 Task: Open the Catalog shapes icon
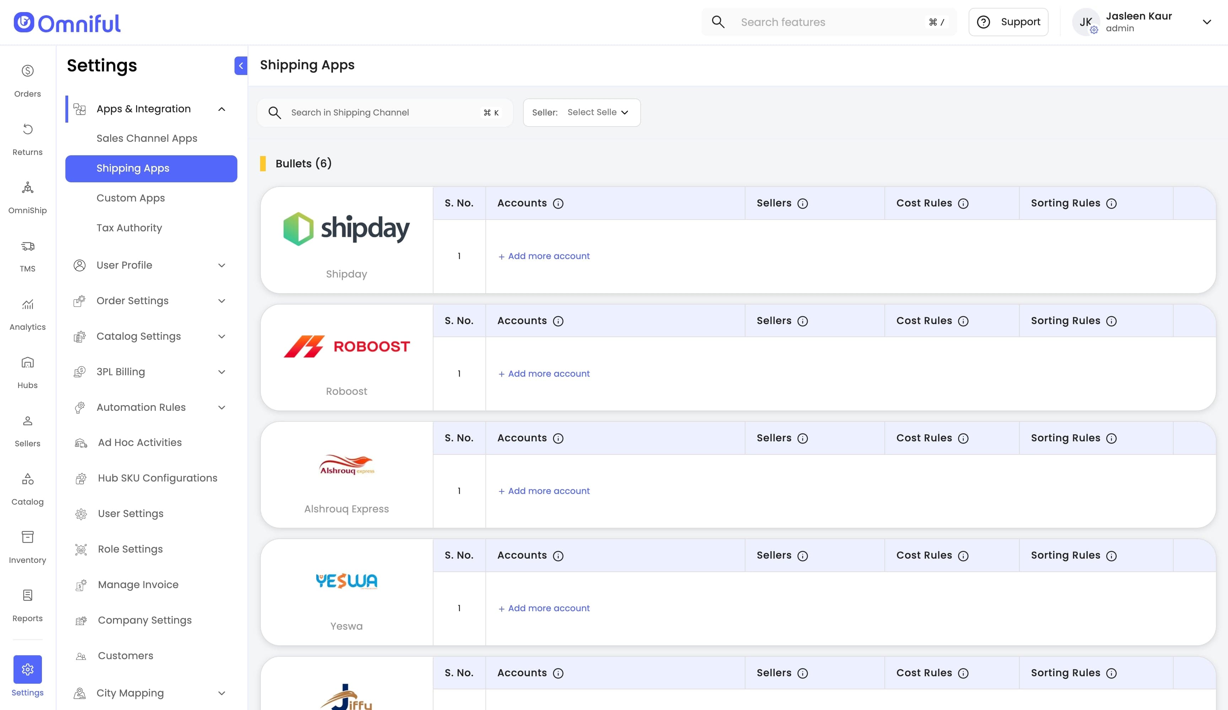coord(27,479)
